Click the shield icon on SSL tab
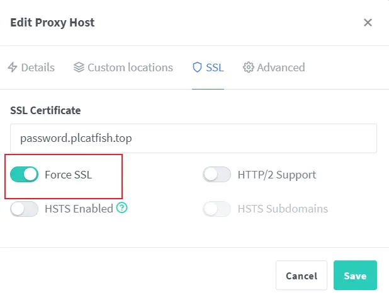The image size is (389, 297). (197, 67)
